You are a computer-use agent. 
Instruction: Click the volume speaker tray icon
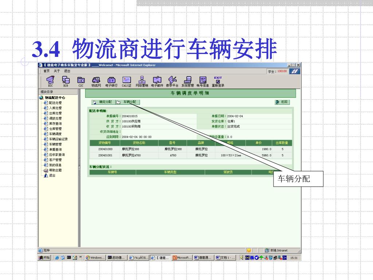pos(242,258)
